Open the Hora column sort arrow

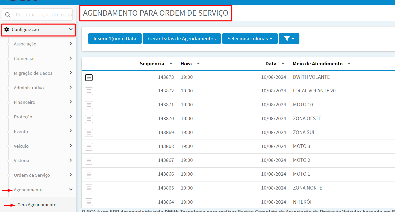point(198,64)
